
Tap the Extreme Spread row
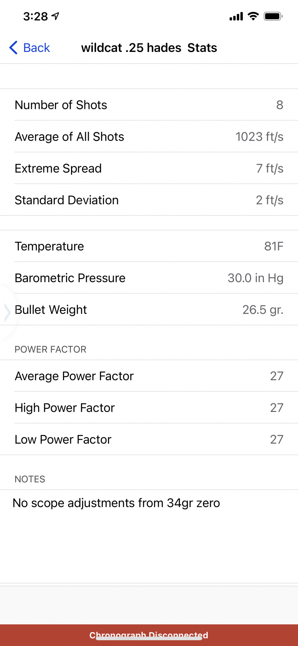149,168
